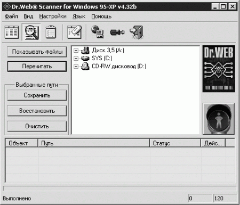Click the eraser window toolbar icon

coord(75,32)
